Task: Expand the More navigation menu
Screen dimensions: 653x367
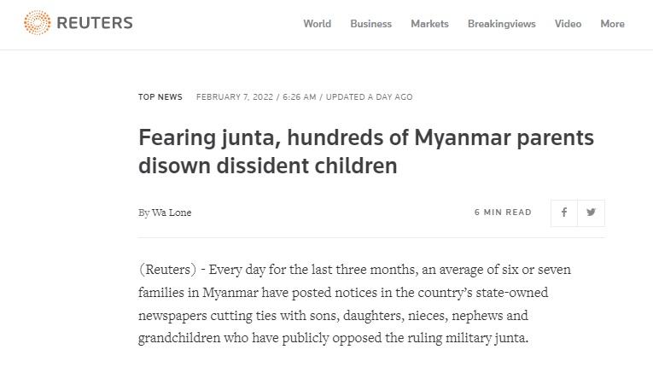Action: [612, 24]
